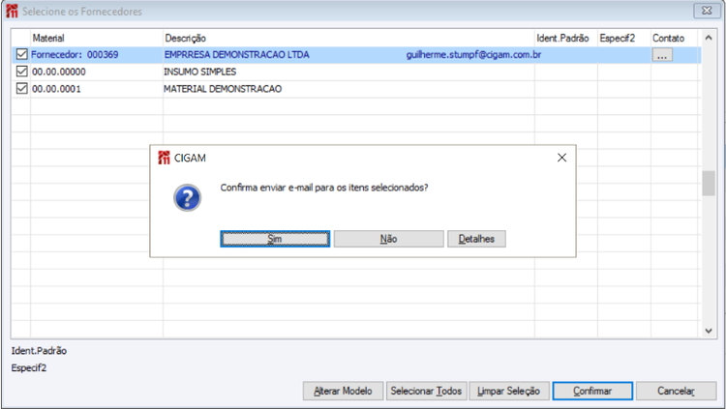
Task: Uncheck the 00.00.0001 MATERIAL DEMONSTRACAO checkbox
Action: click(x=21, y=88)
